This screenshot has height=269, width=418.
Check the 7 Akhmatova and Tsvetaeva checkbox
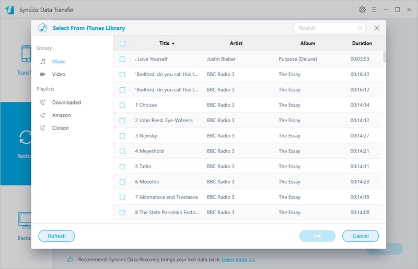pyautogui.click(x=122, y=197)
